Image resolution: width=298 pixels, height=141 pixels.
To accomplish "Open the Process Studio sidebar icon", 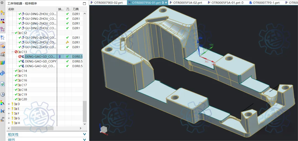I will pyautogui.click(x=2, y=111).
